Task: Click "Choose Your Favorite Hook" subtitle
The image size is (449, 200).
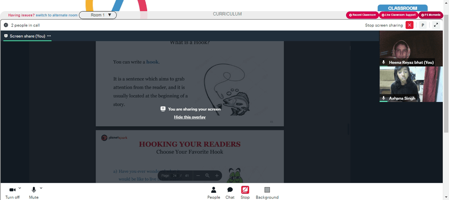Action: pos(189,152)
